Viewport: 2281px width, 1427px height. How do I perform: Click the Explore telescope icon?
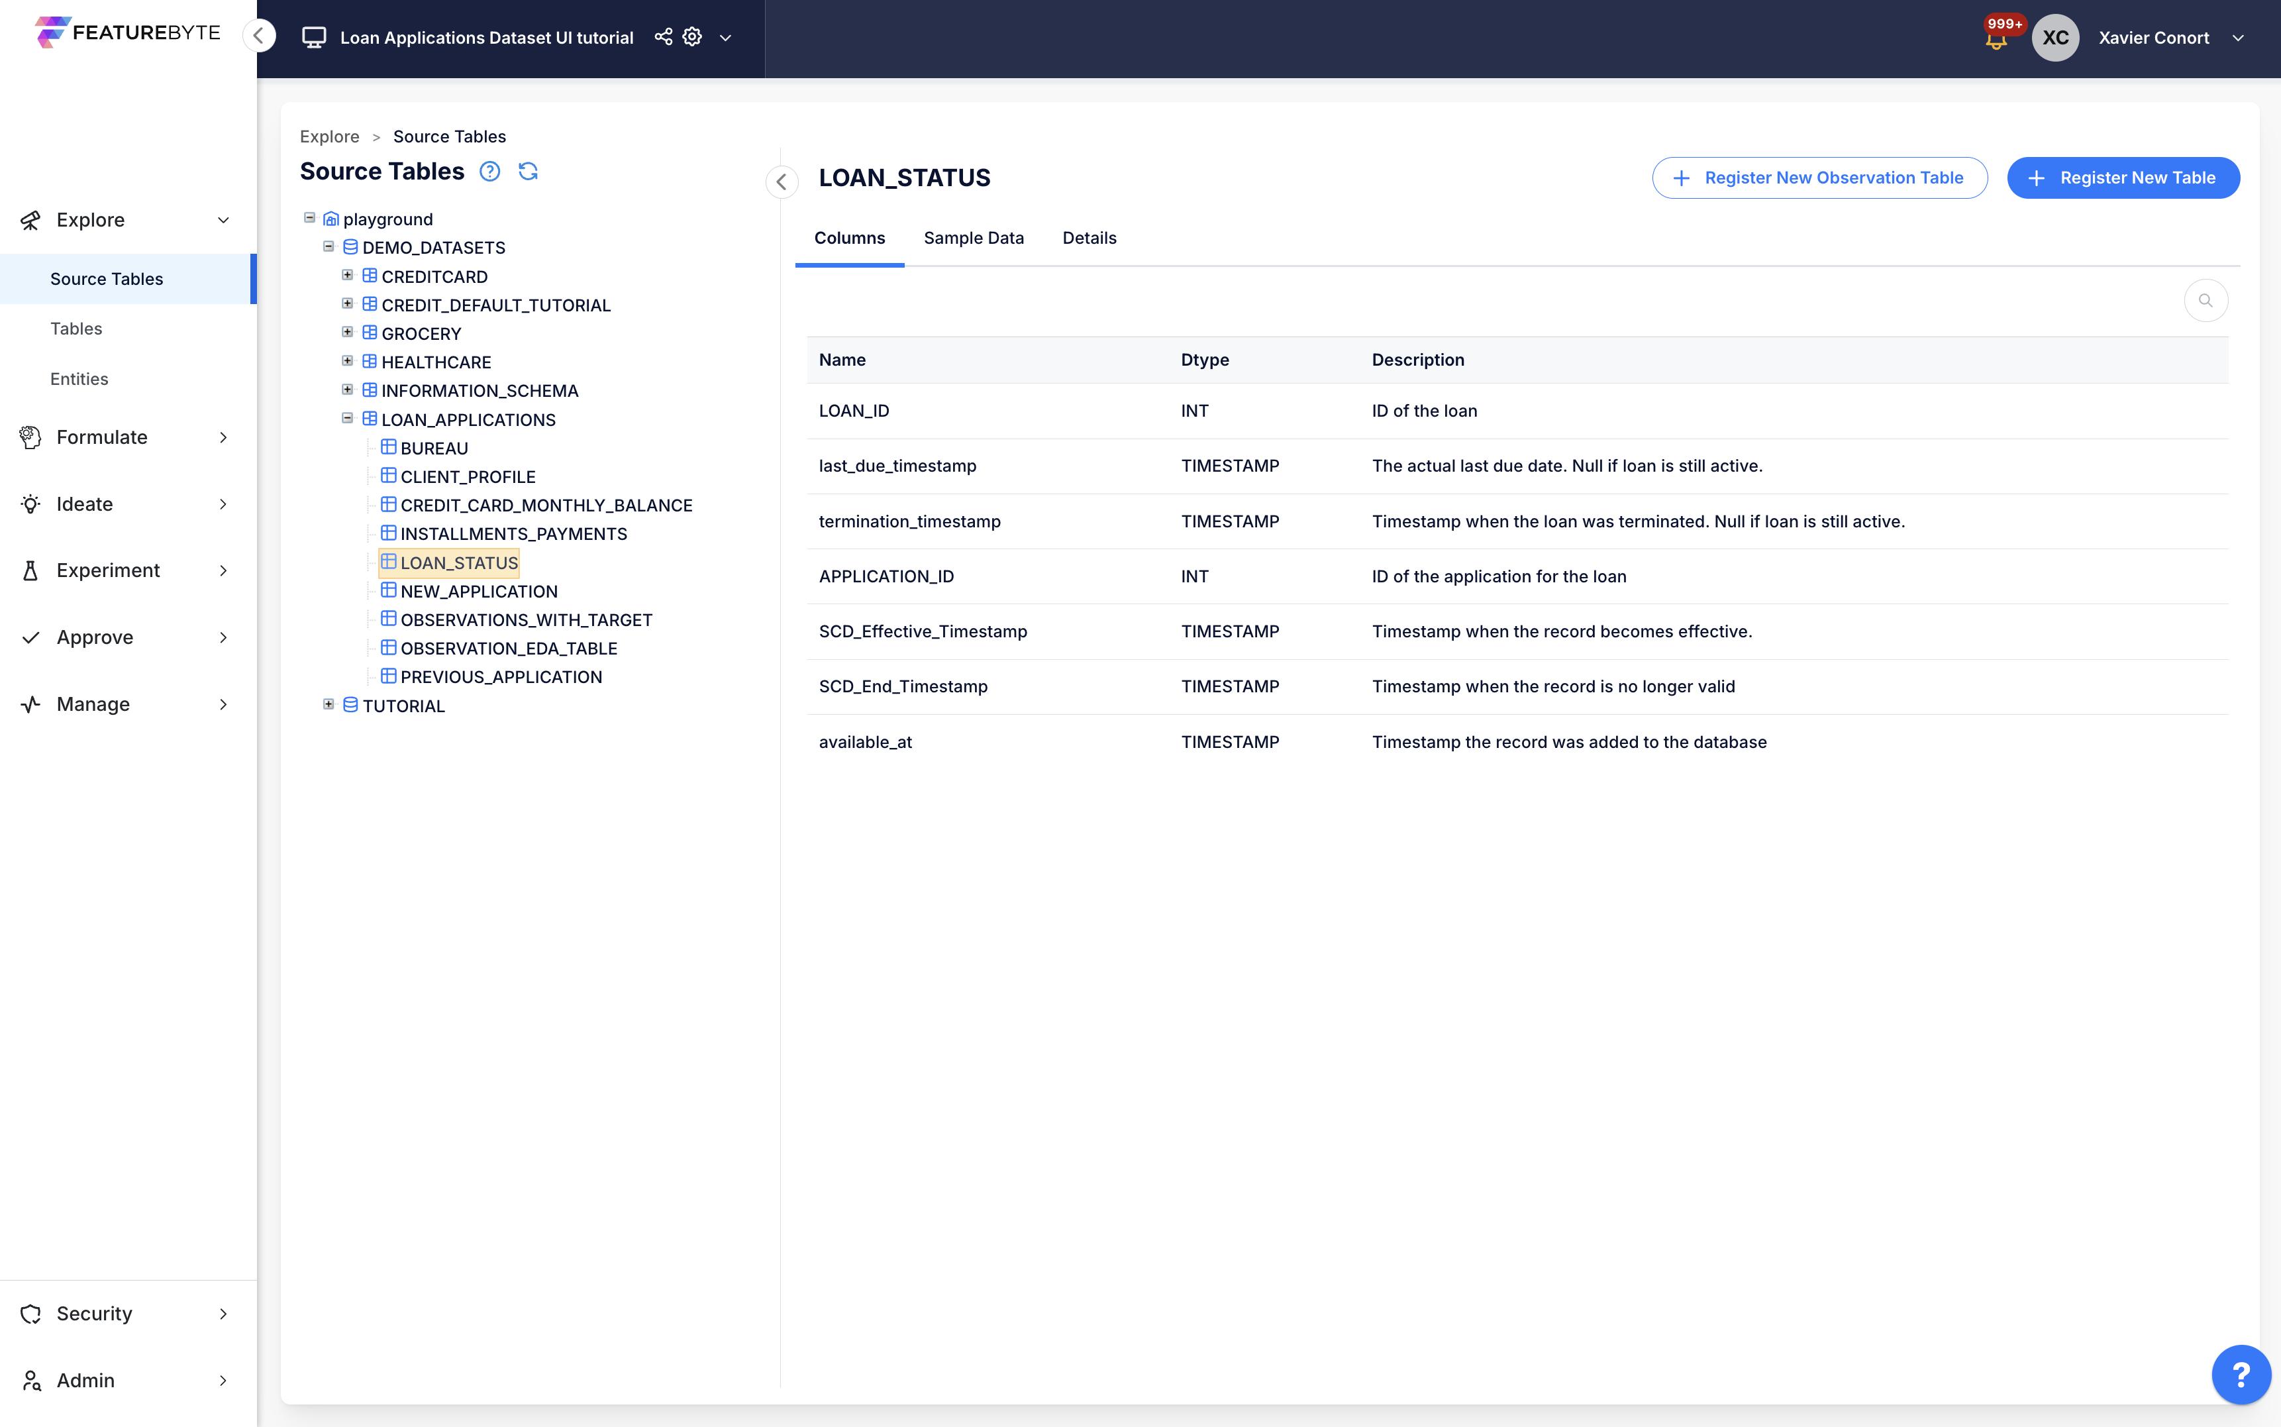coord(31,220)
